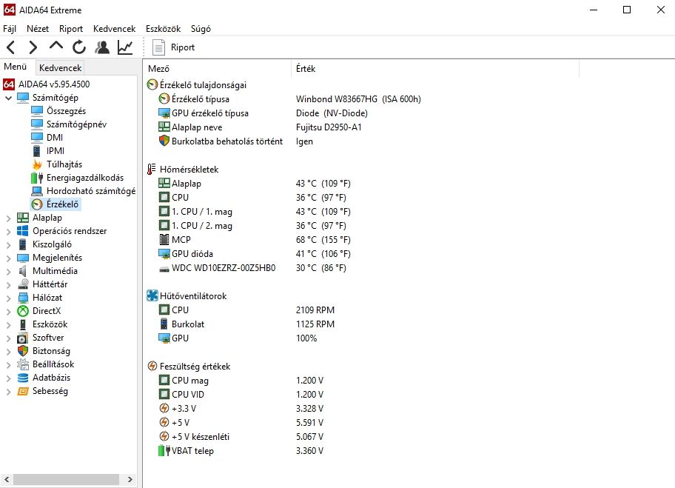675x488 pixels.
Task: Click the sidebar horizontal scrollbar right arrow
Action: (x=130, y=479)
